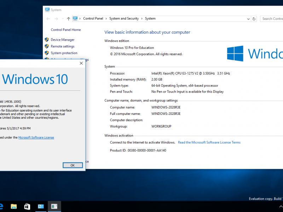
Task: Select expiry date '5/1/2017 4:59 PM' text
Action: click(19, 129)
